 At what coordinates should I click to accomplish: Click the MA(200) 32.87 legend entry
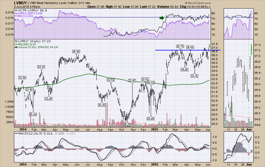coord(26,44)
